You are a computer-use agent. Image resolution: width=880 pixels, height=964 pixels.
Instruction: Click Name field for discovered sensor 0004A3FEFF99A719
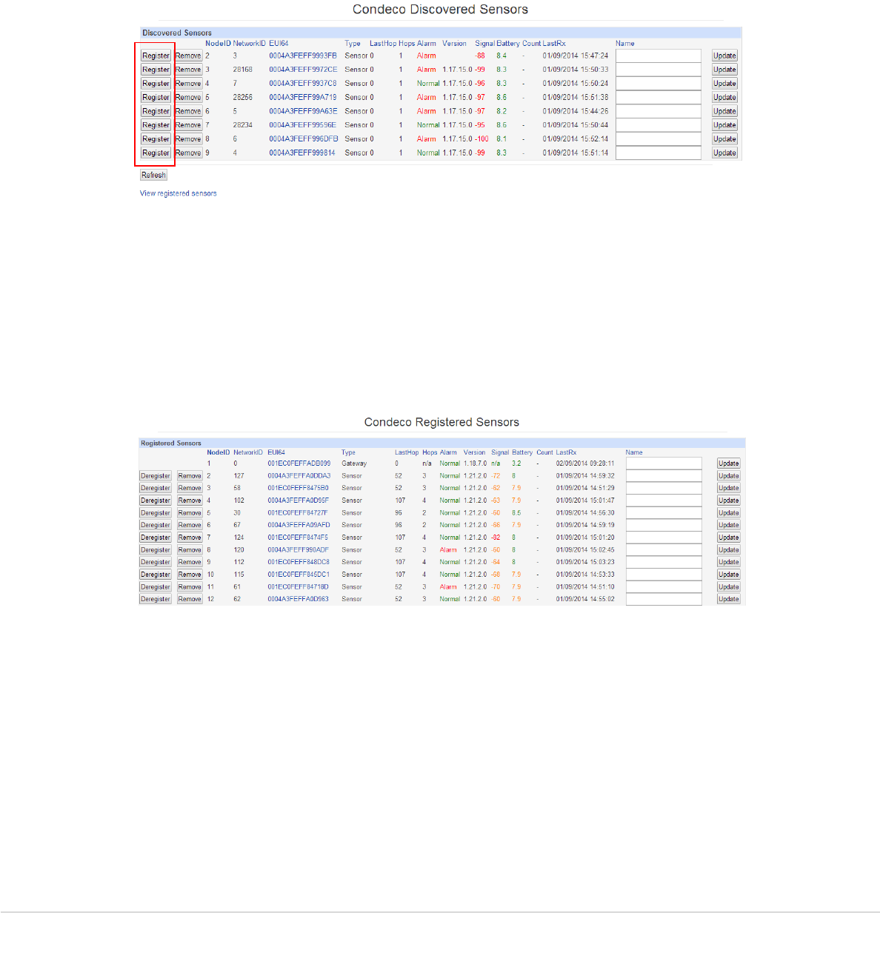(659, 97)
